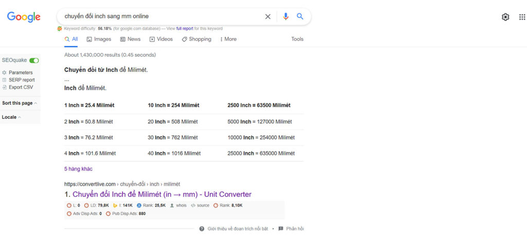Screen dimensions: 527x244
Task: Open Tools under search bar
Action: click(297, 39)
